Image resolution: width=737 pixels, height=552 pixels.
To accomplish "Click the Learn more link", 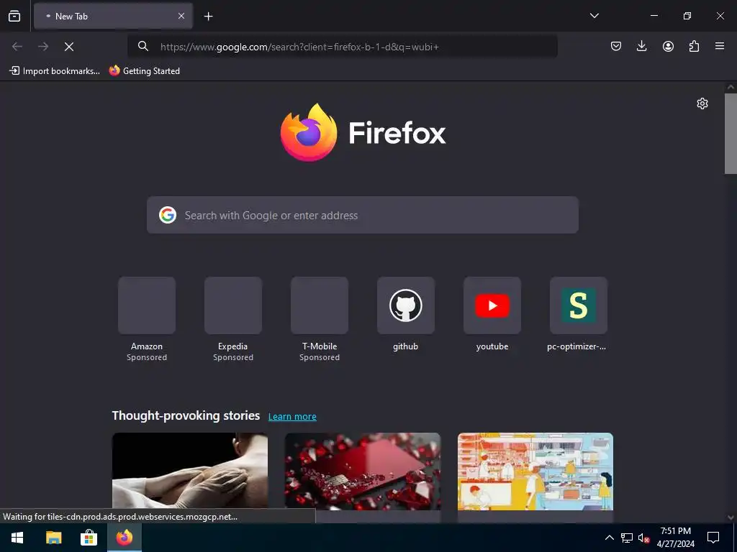I will tap(292, 416).
